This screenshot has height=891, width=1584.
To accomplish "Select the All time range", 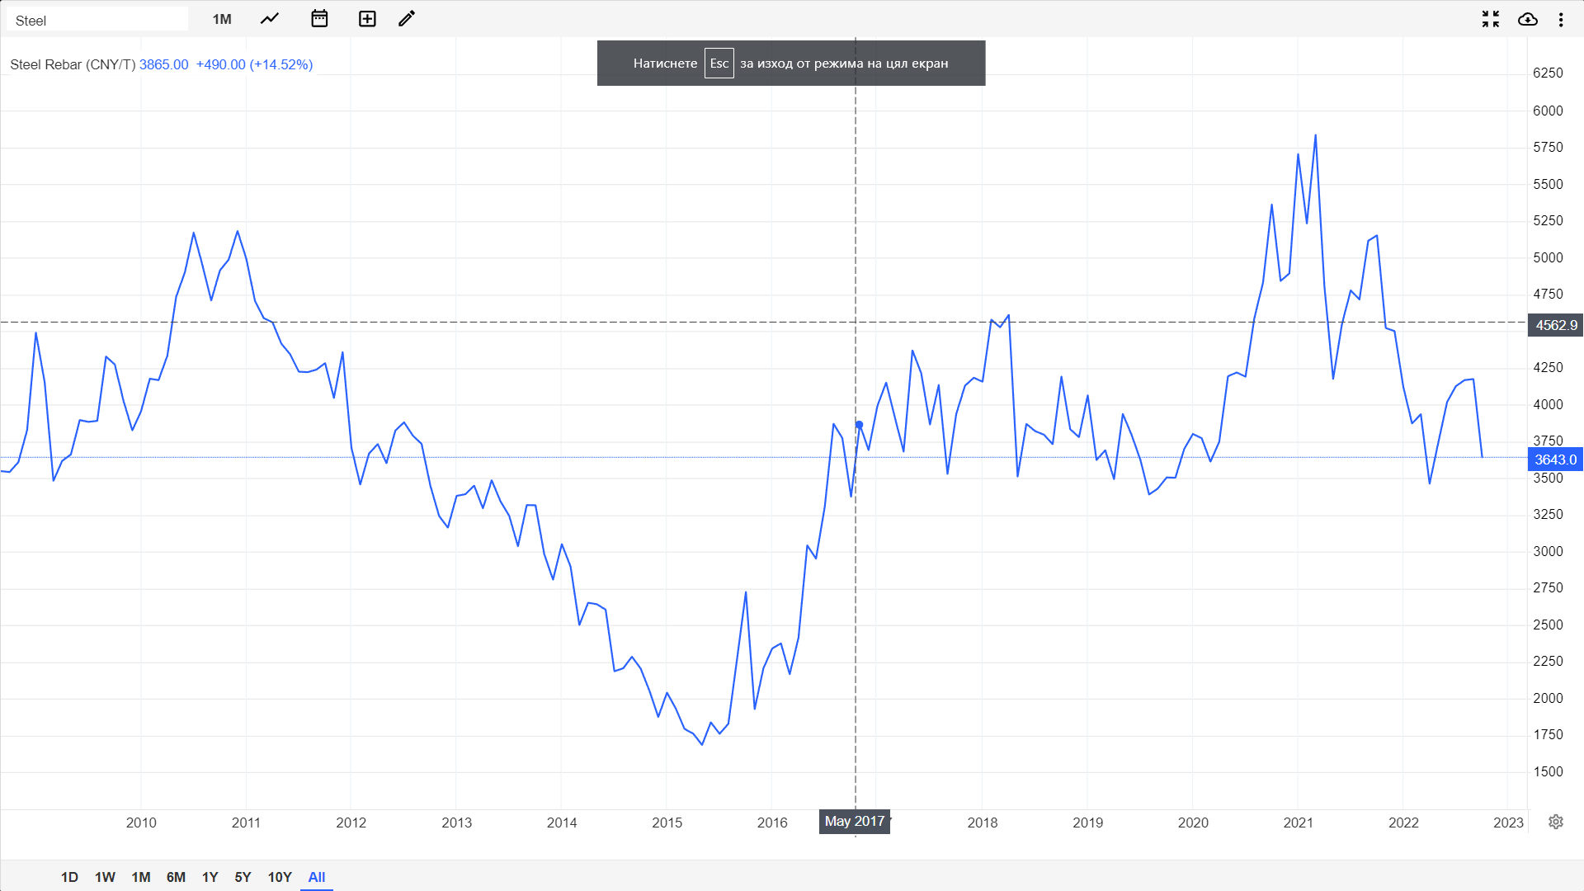I will [317, 877].
